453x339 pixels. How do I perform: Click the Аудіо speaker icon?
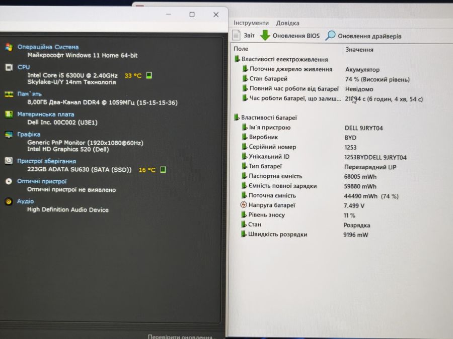[9, 201]
